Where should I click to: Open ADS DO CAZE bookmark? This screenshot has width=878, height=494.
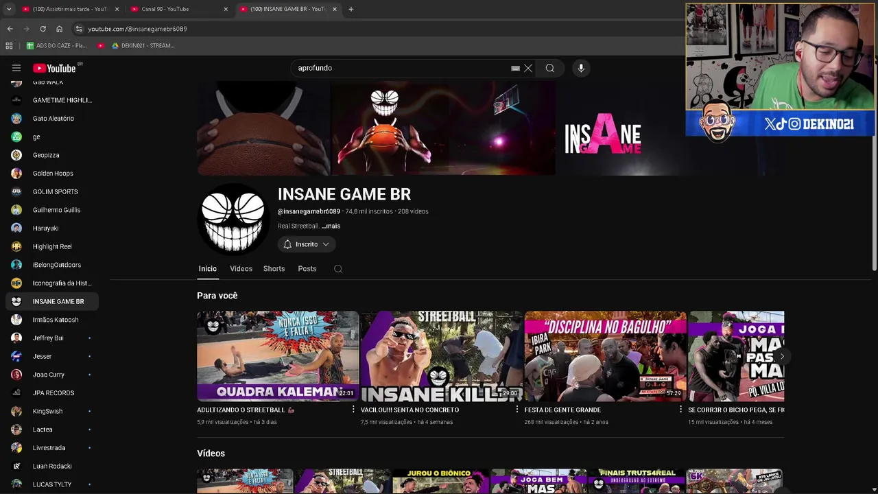tap(56, 45)
